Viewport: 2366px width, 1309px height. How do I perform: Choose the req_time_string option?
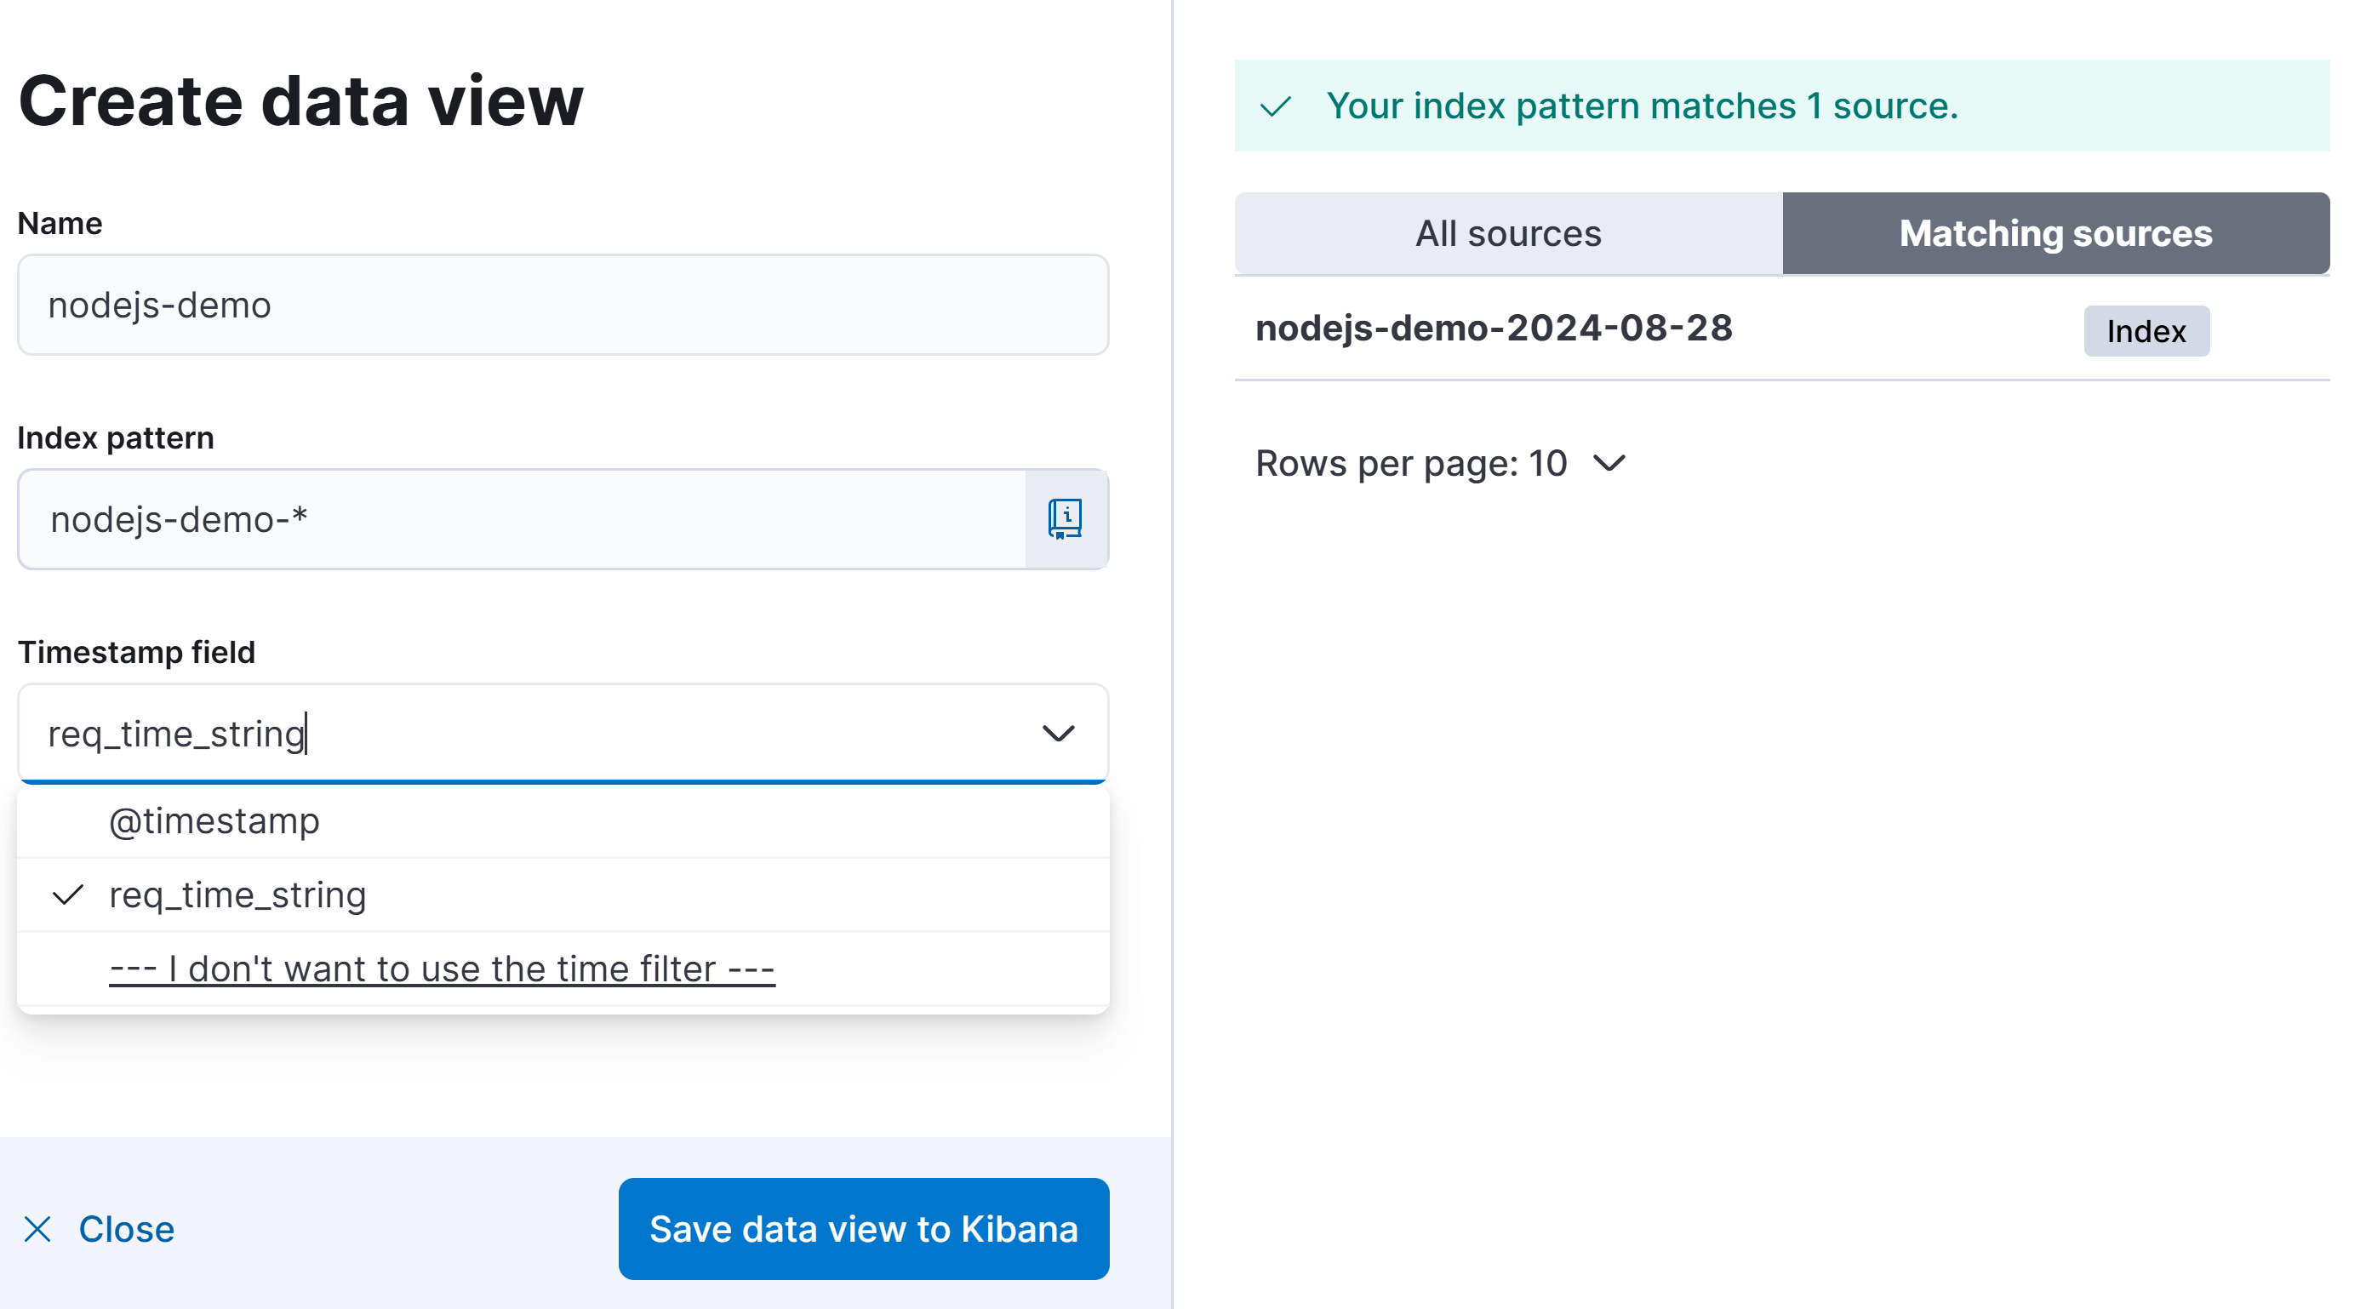pos(238,895)
